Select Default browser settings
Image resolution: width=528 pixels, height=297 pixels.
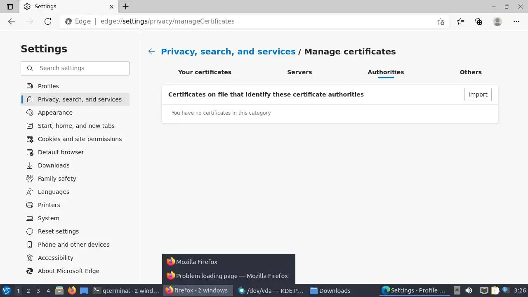click(75, 152)
